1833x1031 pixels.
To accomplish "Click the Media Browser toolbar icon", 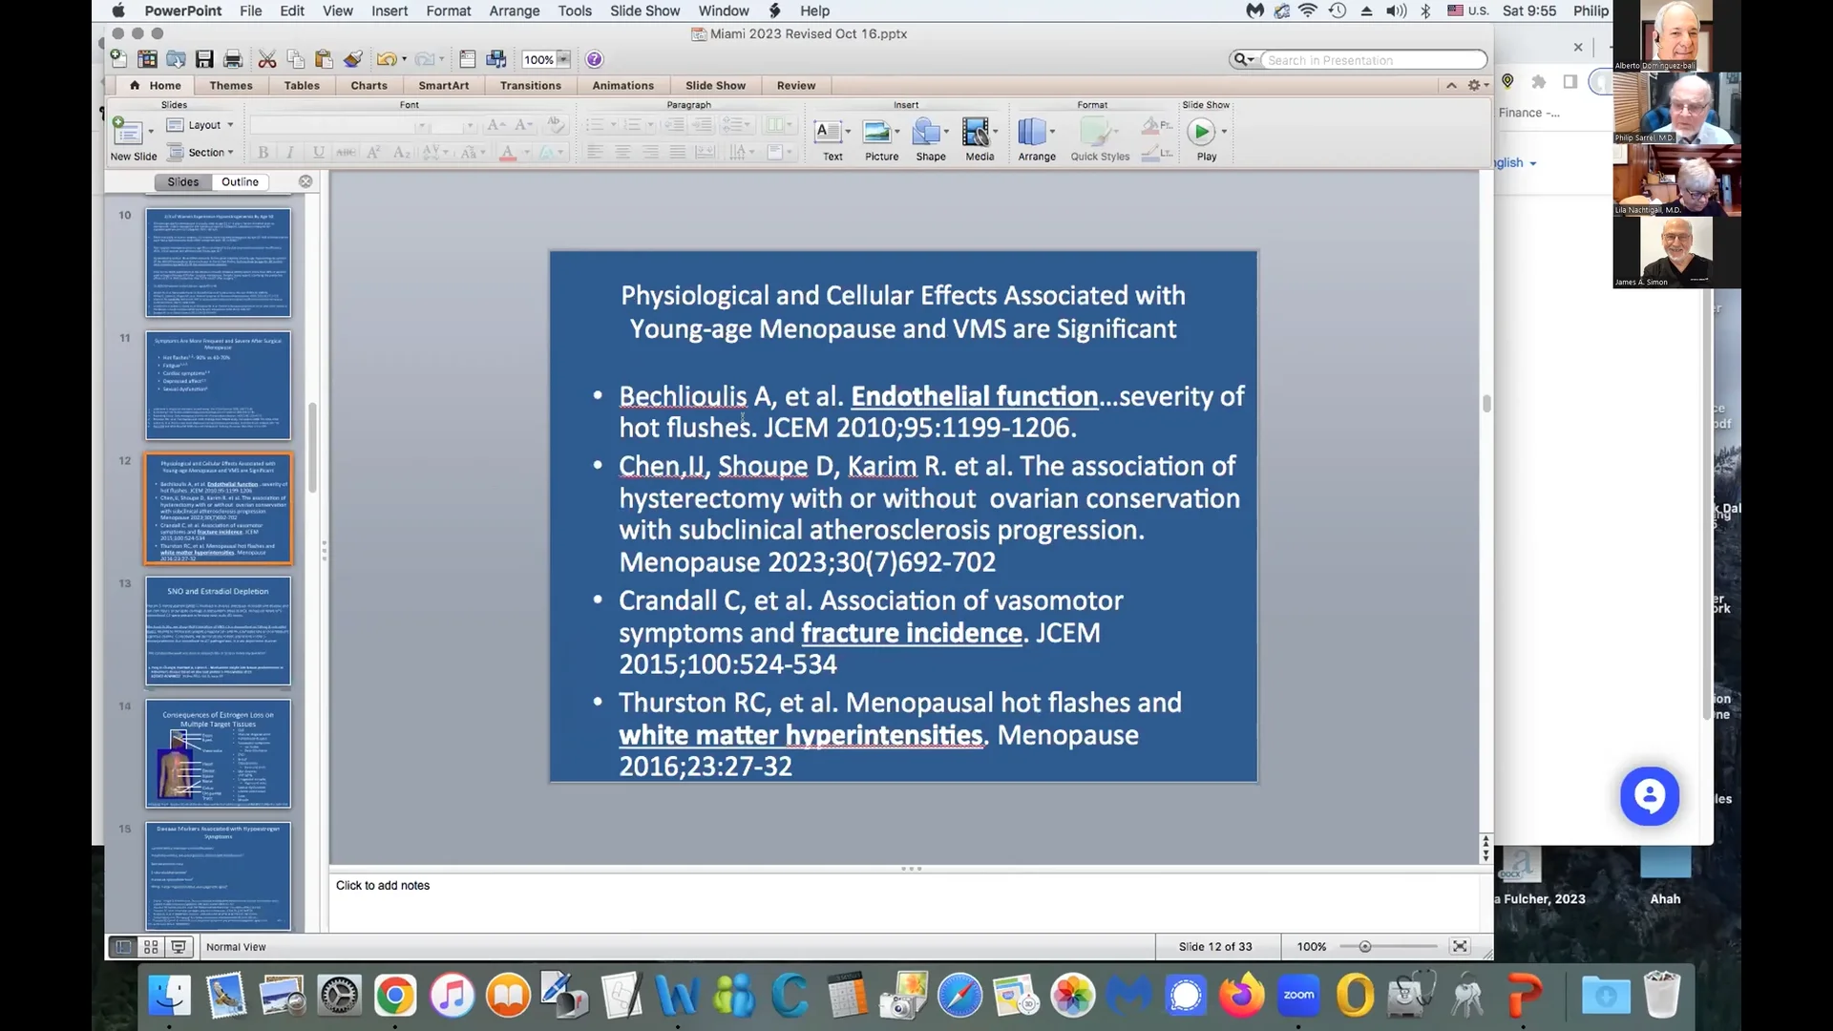I will pos(496,59).
